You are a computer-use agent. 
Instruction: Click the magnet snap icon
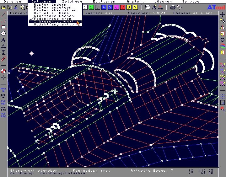click(x=223, y=109)
